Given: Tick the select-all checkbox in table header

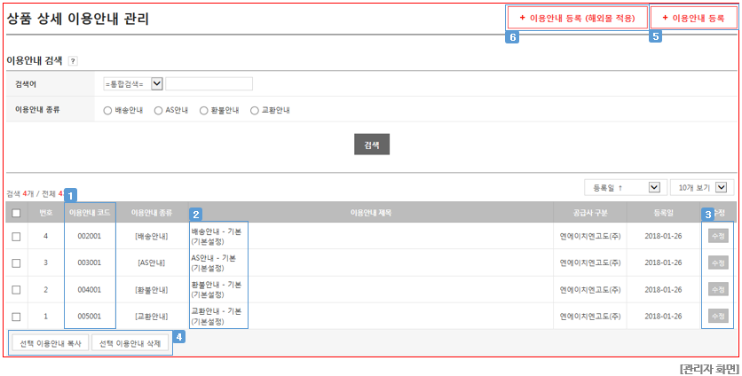Looking at the screenshot, I should point(16,214).
